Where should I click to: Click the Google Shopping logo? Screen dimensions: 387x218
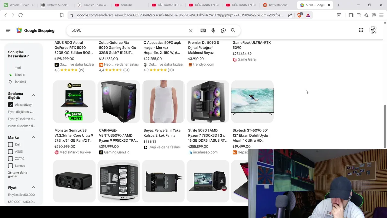coord(35,30)
